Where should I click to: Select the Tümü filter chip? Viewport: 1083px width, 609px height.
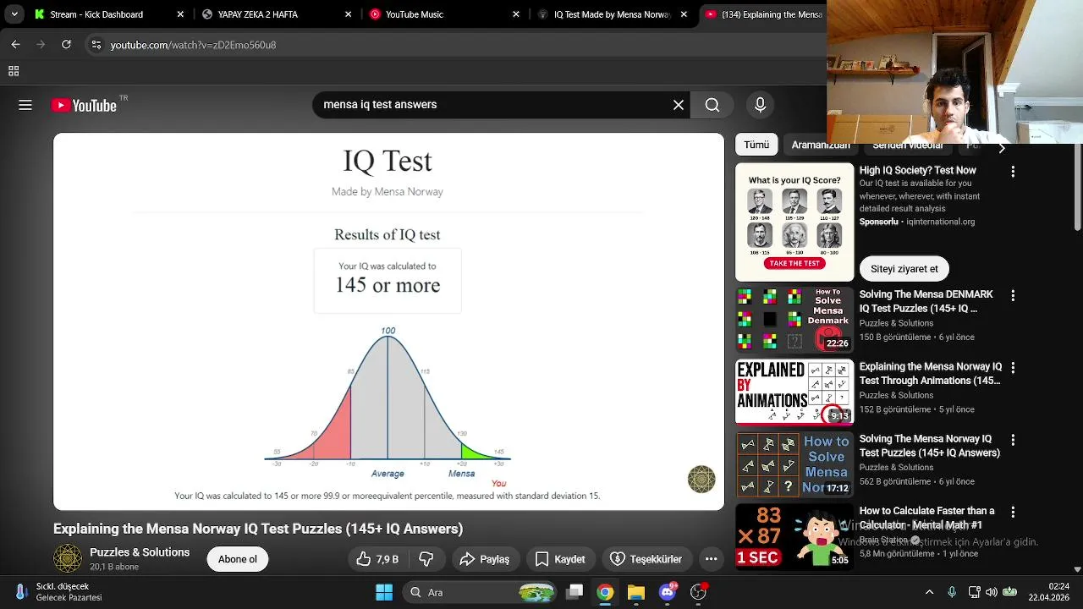(x=756, y=145)
